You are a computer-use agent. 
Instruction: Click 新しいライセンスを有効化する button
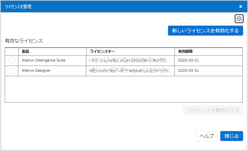point(206,31)
